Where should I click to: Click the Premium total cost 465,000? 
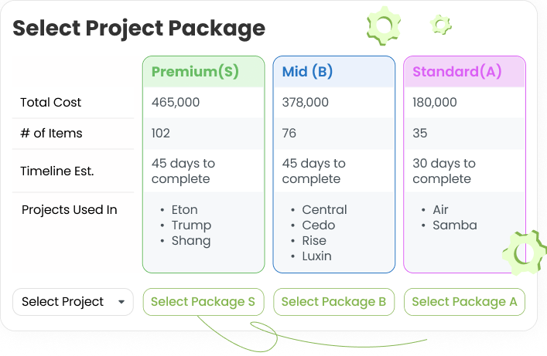click(176, 103)
